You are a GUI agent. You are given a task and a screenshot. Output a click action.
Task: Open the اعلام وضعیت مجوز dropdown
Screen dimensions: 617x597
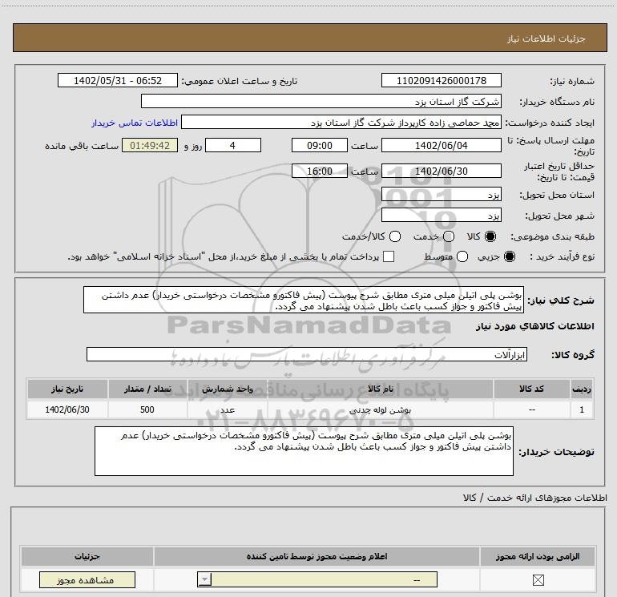(317, 579)
